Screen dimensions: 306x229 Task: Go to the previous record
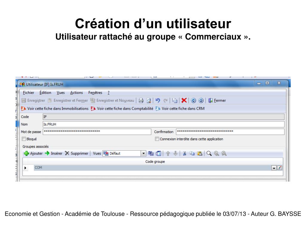click(193, 100)
